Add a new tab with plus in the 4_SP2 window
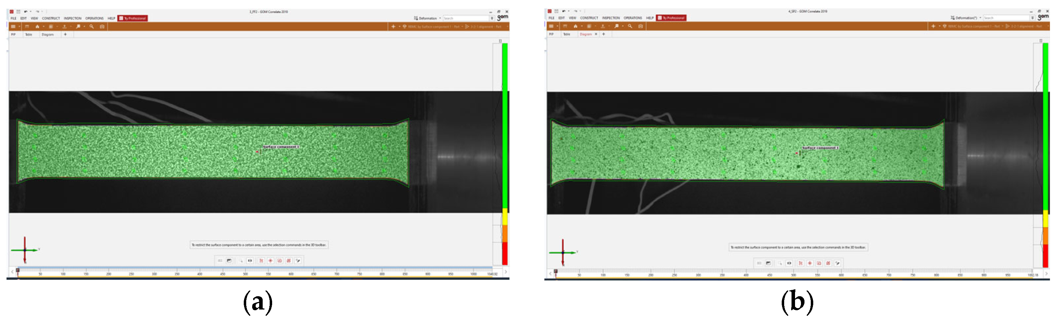 coord(603,34)
